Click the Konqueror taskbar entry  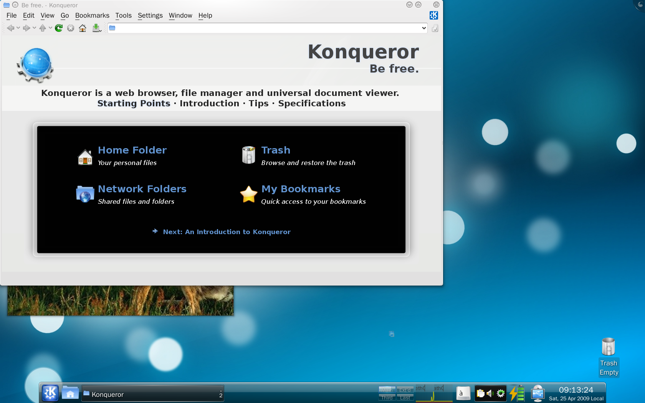[153, 394]
